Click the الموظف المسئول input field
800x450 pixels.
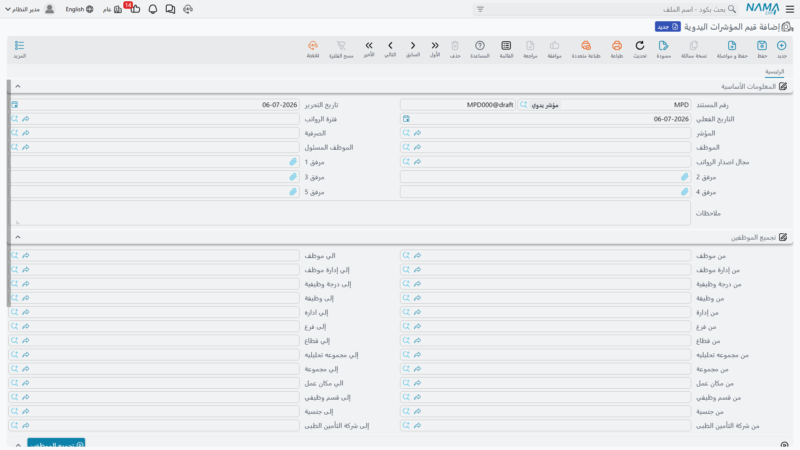point(154,147)
